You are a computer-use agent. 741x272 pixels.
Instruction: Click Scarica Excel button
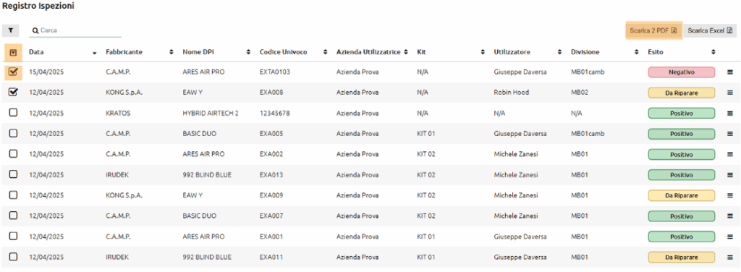(x=709, y=30)
